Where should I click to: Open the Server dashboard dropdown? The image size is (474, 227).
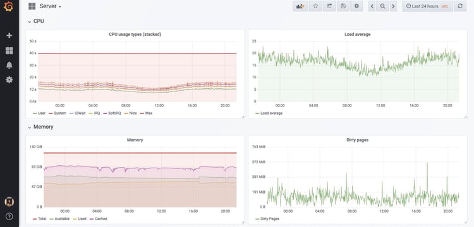50,6
